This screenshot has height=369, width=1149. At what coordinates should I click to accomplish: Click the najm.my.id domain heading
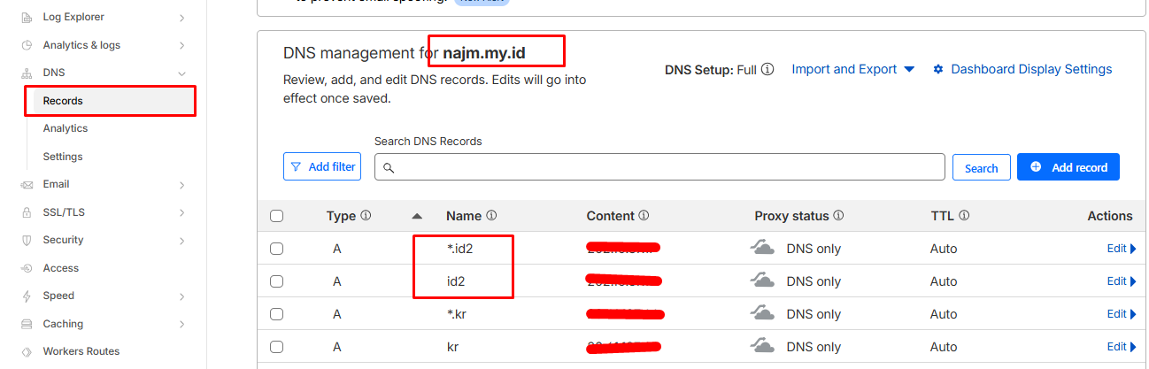[x=484, y=53]
